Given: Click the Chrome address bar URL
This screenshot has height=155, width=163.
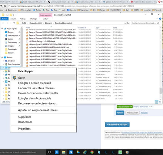Looking at the screenshot, I should (72, 6).
